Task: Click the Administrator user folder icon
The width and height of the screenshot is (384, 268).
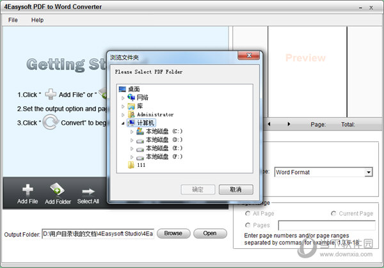Action: [x=131, y=114]
